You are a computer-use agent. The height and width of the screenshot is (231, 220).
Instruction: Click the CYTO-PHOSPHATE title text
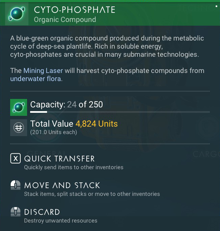click(74, 9)
